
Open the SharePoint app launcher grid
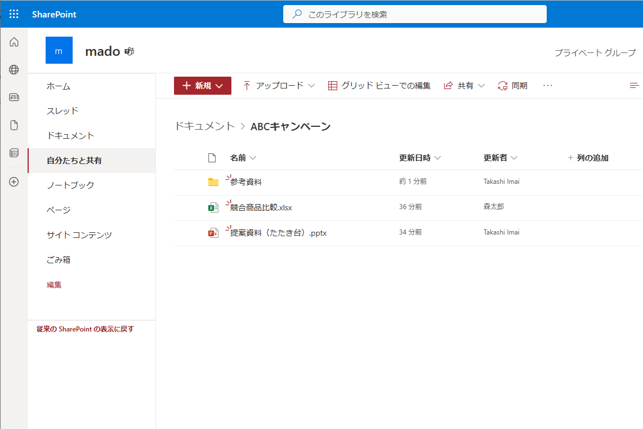(x=14, y=14)
